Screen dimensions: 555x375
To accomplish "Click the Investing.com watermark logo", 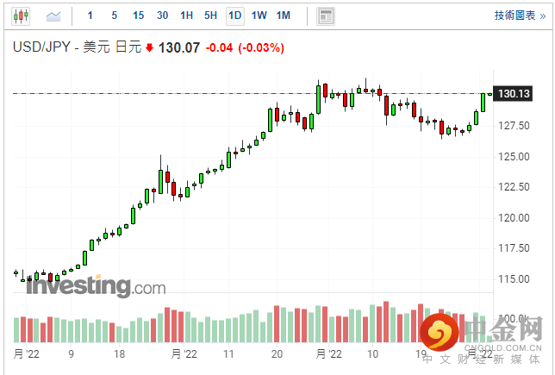I will (95, 286).
